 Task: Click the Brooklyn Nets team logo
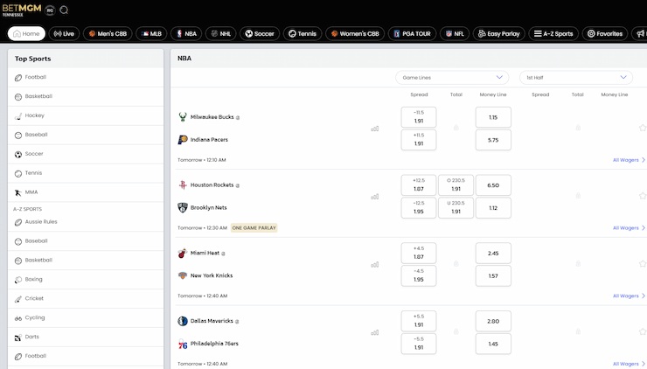coord(183,207)
